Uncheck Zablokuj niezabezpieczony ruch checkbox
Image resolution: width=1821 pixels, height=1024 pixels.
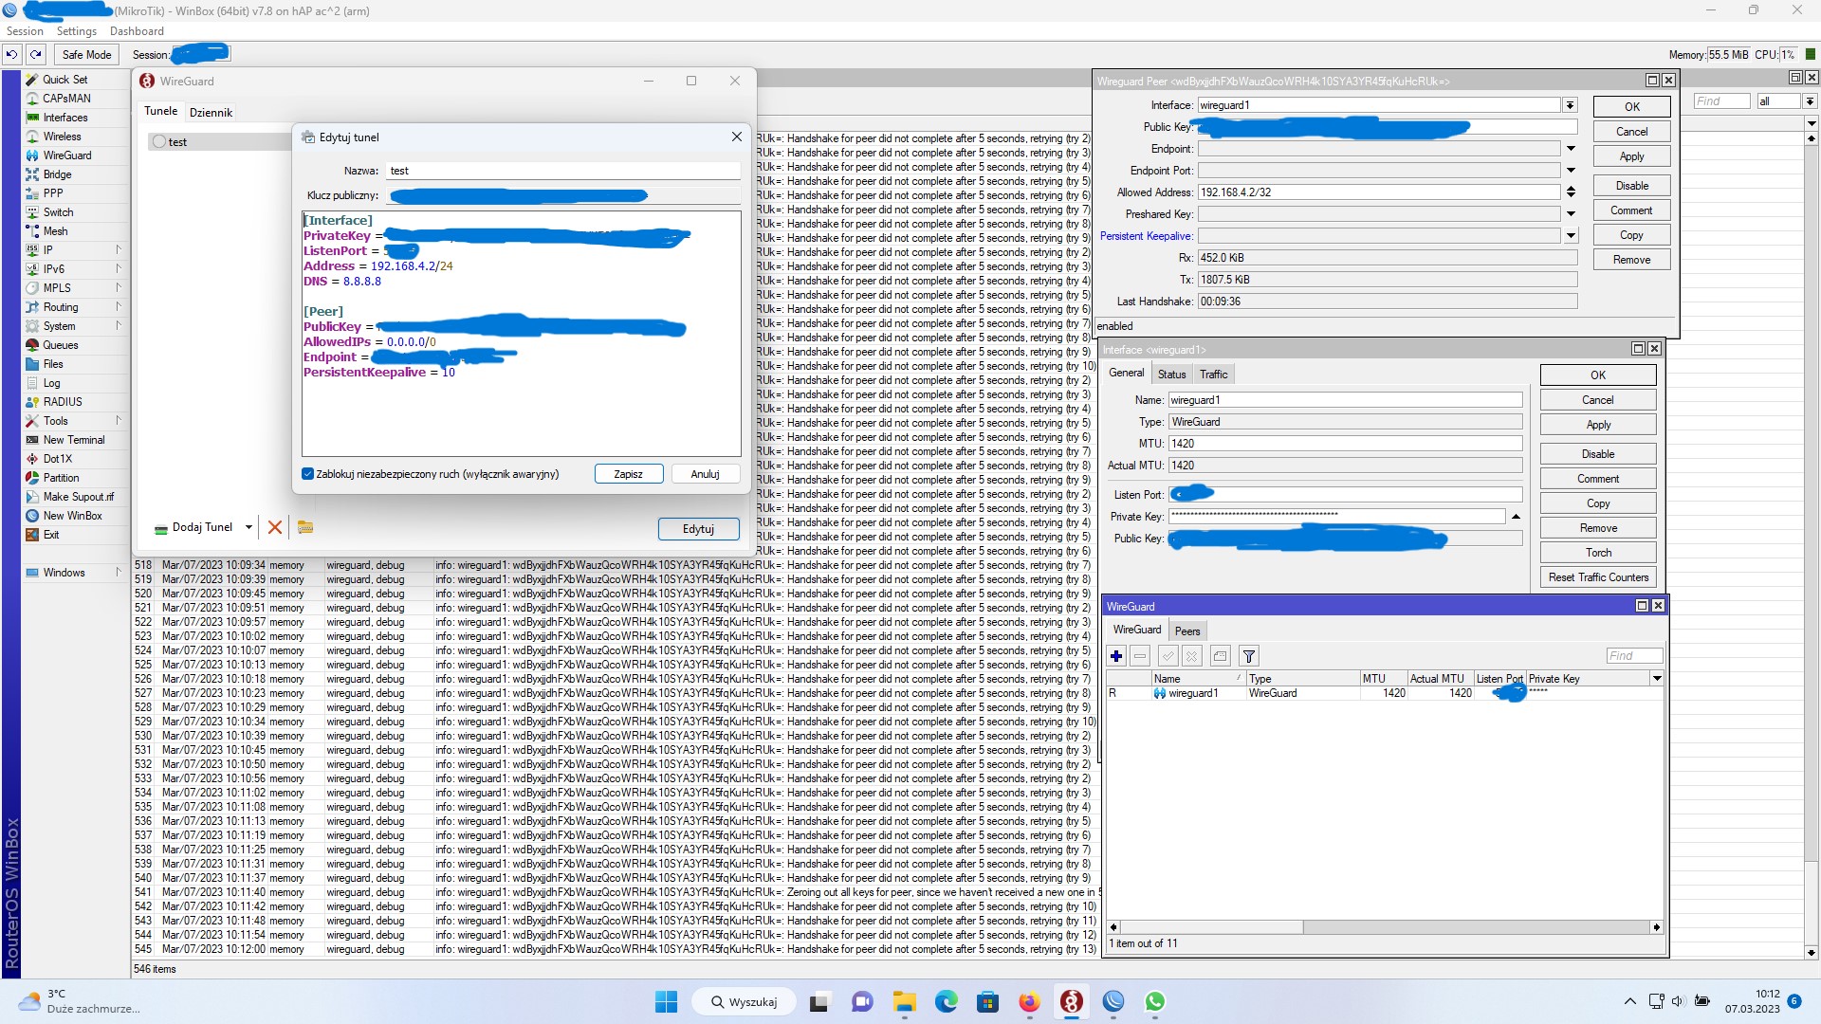tap(308, 474)
